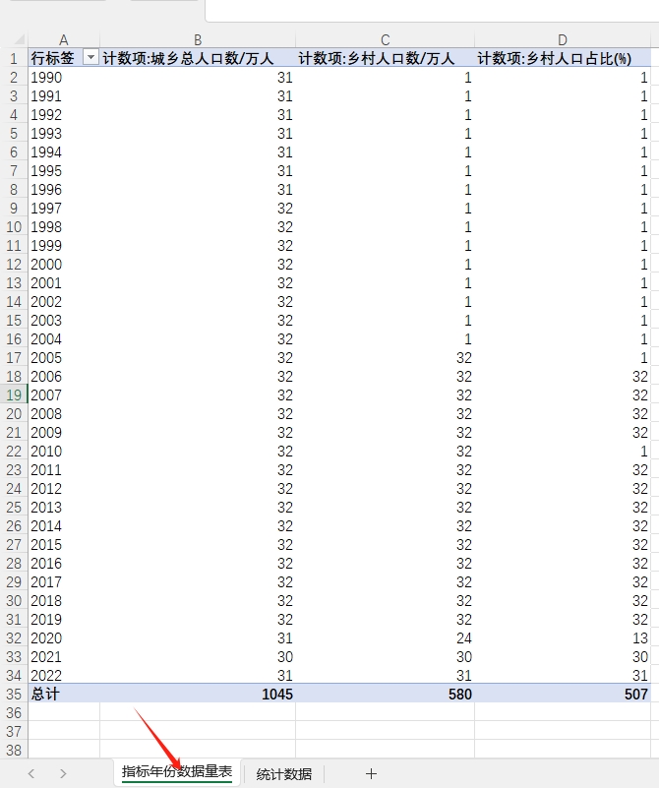Select the 指标年份数据量表 sheet tab
659x788 pixels.
point(177,772)
